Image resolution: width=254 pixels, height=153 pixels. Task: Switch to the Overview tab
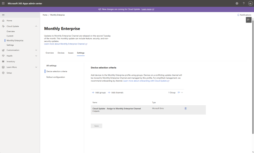point(50,53)
